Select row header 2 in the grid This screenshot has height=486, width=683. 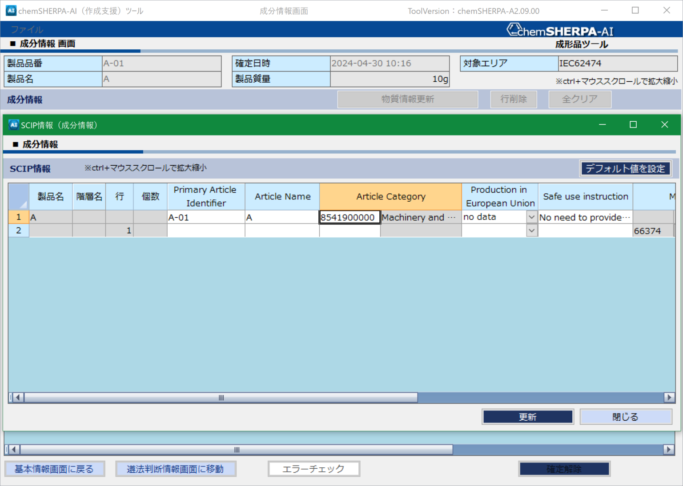pyautogui.click(x=19, y=231)
